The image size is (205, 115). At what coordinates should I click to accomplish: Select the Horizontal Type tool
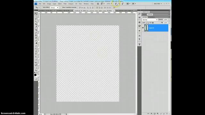tap(36, 54)
